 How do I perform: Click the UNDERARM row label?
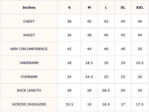29,63
